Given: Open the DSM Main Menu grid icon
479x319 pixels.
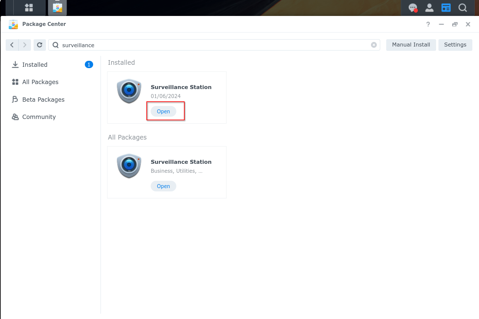Looking at the screenshot, I should click(x=29, y=8).
